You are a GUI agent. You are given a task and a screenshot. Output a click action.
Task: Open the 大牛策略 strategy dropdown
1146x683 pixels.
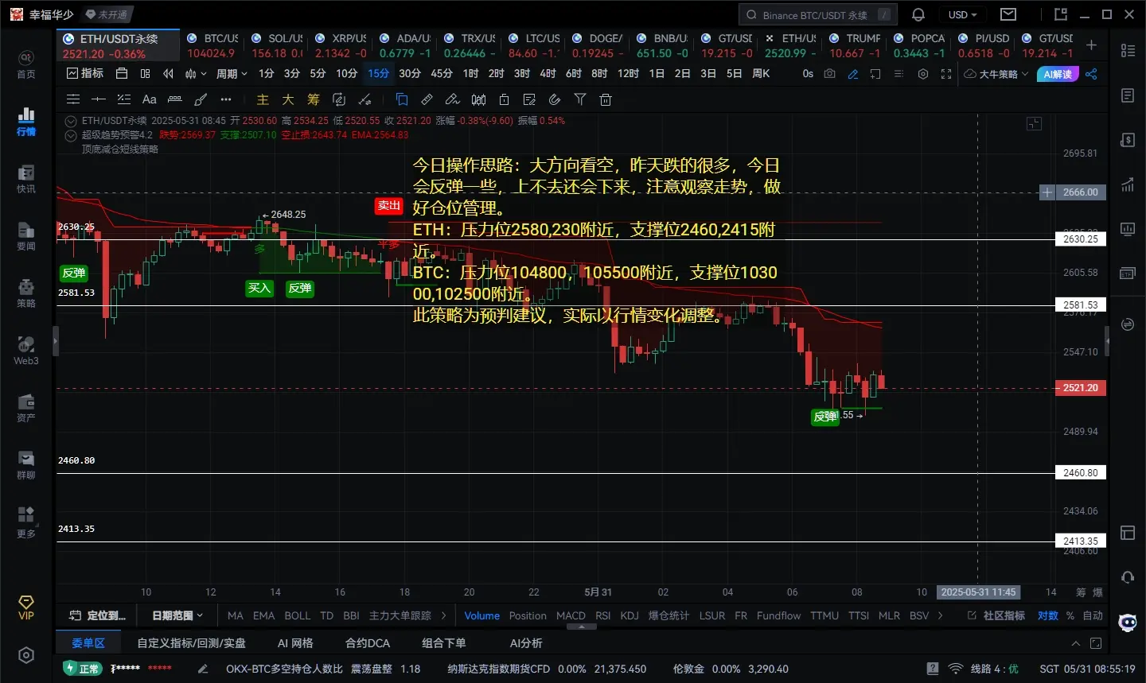[996, 74]
